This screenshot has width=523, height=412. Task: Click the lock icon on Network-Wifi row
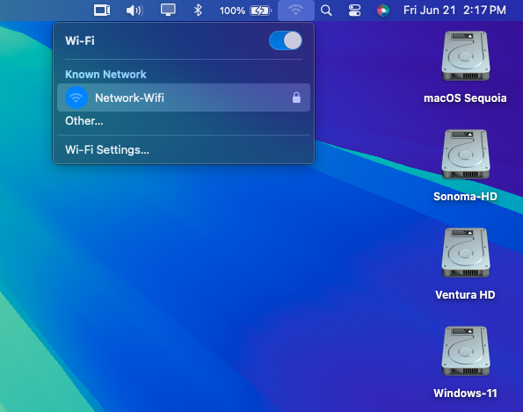click(x=296, y=98)
